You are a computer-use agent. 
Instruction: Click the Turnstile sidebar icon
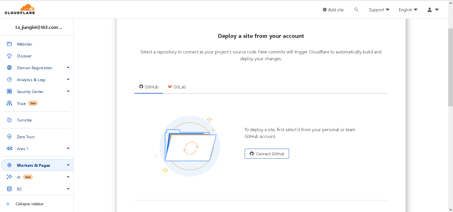point(9,120)
